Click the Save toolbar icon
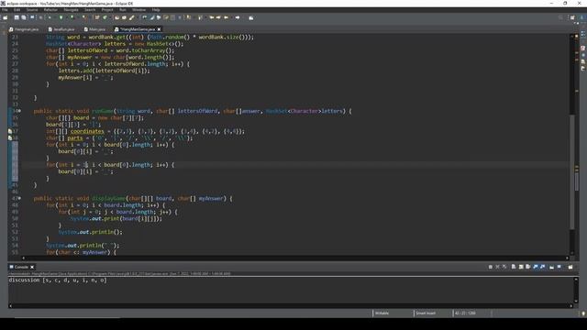This screenshot has width=587, height=330. coord(17,17)
